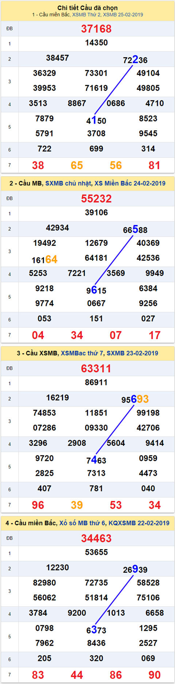
Task: Open the XSMB Thứ 2 link
Action: point(86,15)
